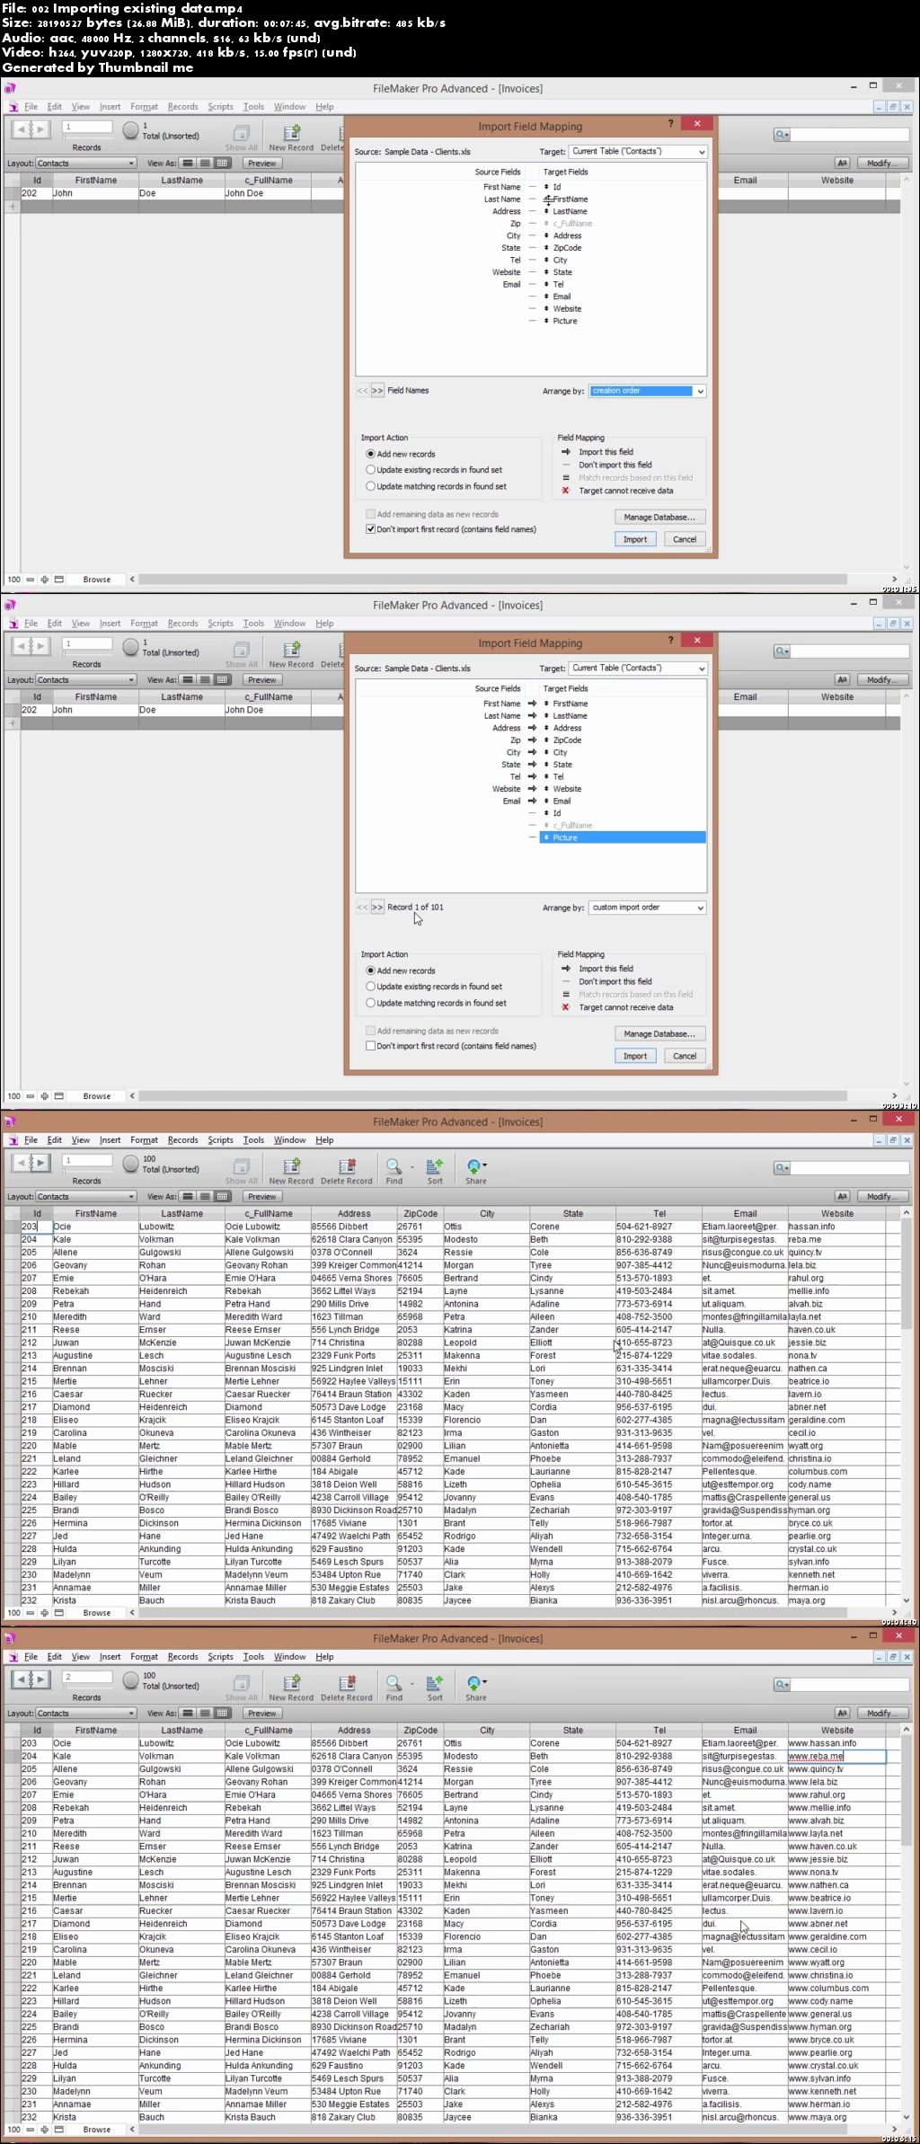Open Layout Contacts dropdown in bottom frame
920x2144 pixels.
pos(86,1713)
